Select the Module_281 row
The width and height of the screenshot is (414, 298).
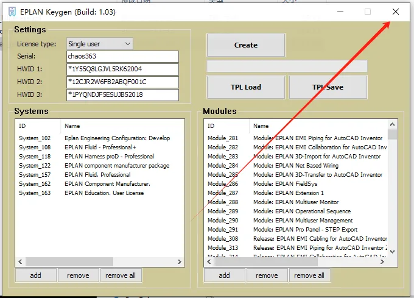295,138
